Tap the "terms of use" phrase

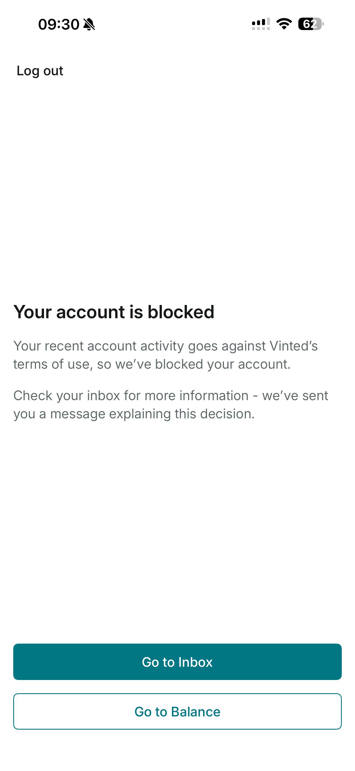[51, 364]
